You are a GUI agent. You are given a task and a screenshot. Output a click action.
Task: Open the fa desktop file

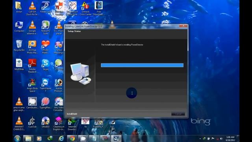(x=85, y=123)
